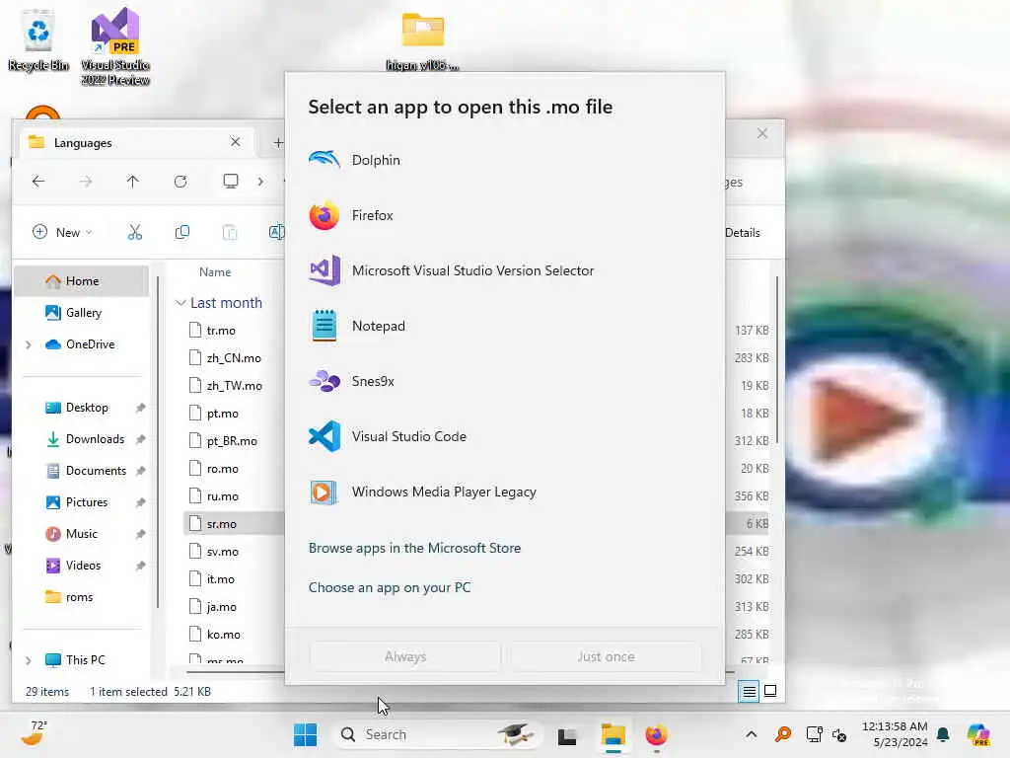Open Gallery in the navigation pane

pos(82,313)
